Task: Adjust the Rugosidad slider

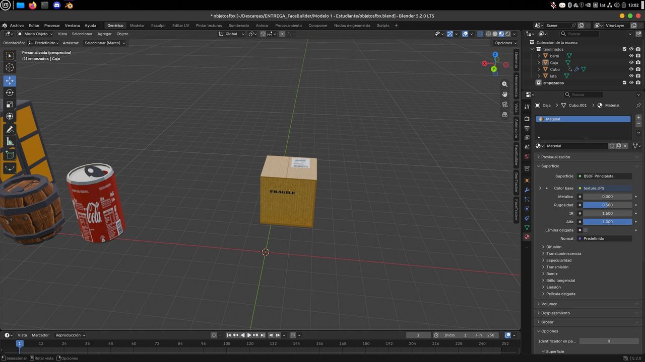Action: click(x=607, y=205)
